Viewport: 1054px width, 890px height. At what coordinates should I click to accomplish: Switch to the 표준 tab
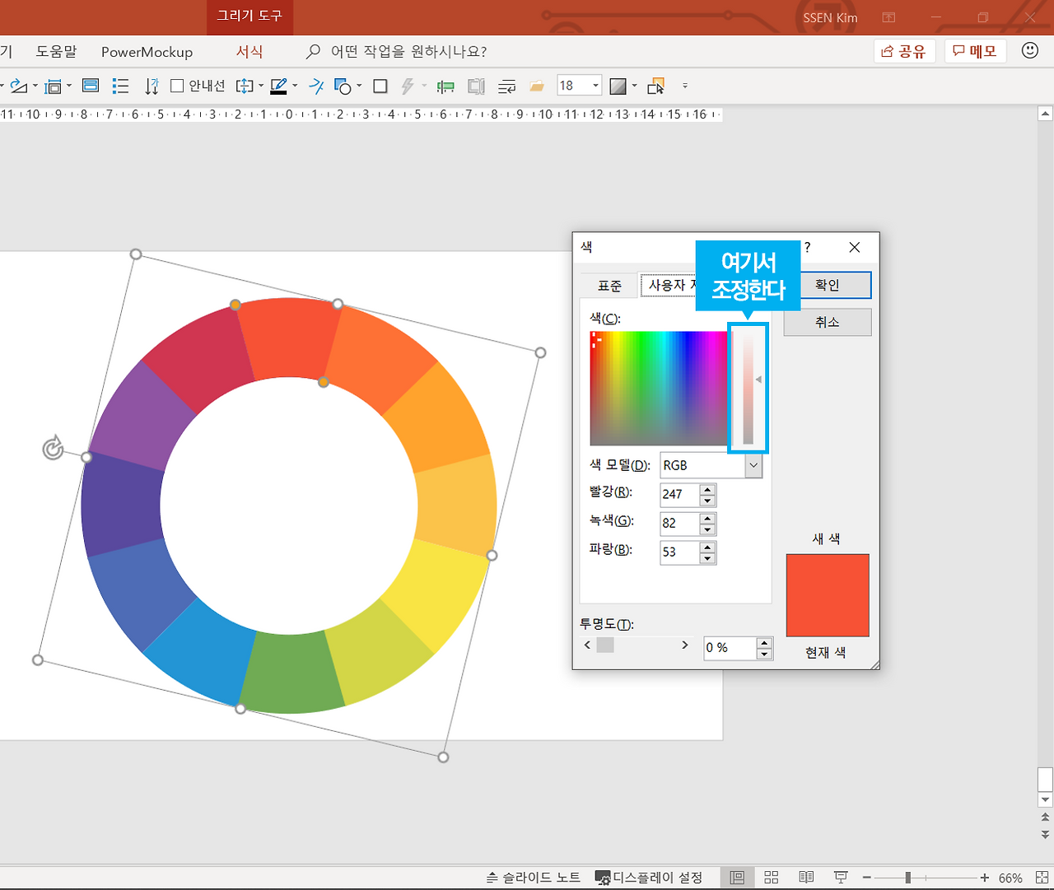pyautogui.click(x=609, y=286)
